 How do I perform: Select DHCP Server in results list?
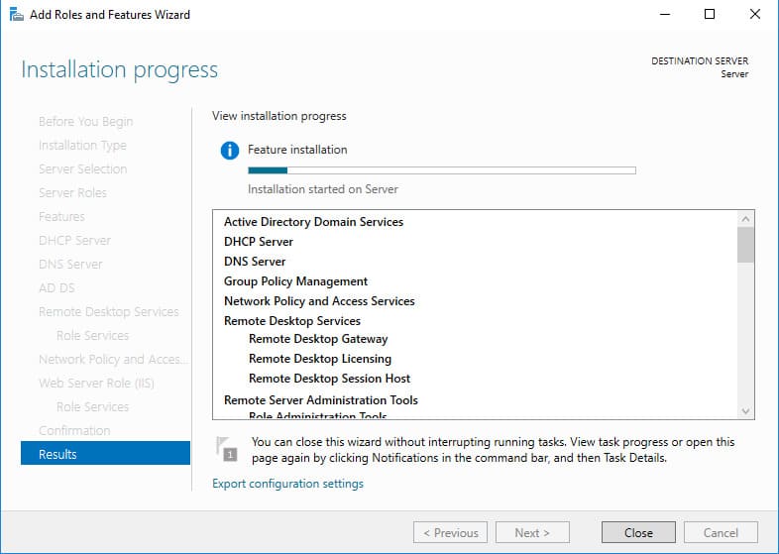click(259, 242)
